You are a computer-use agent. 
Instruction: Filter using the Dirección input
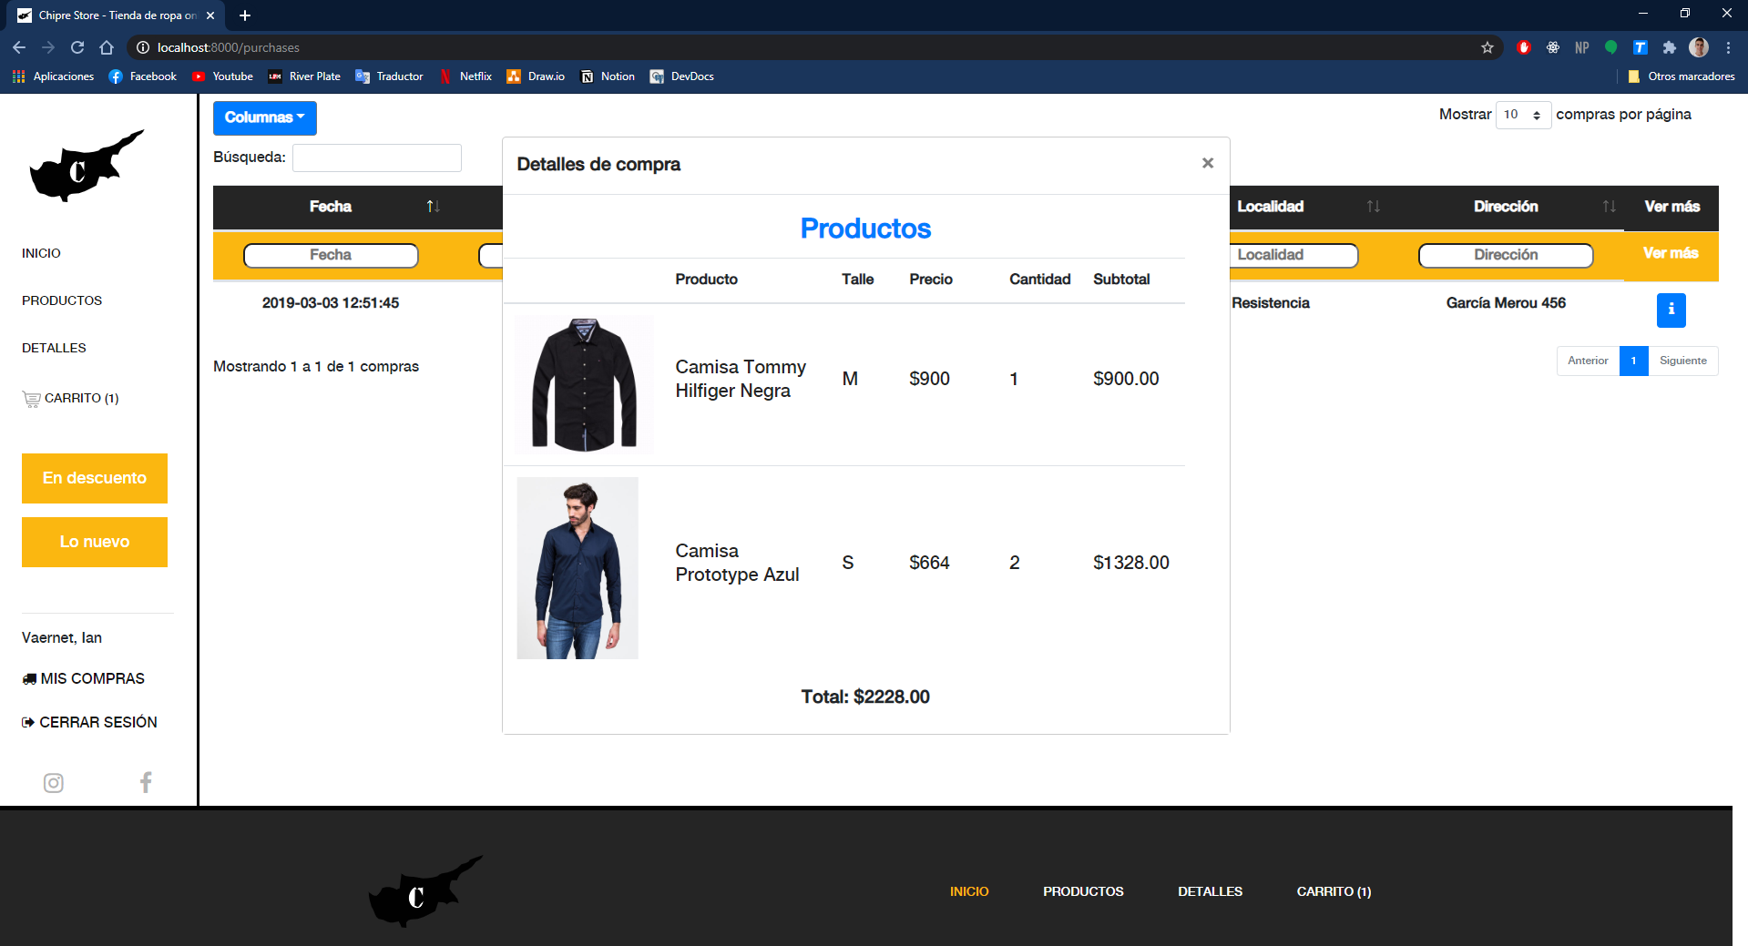point(1506,255)
